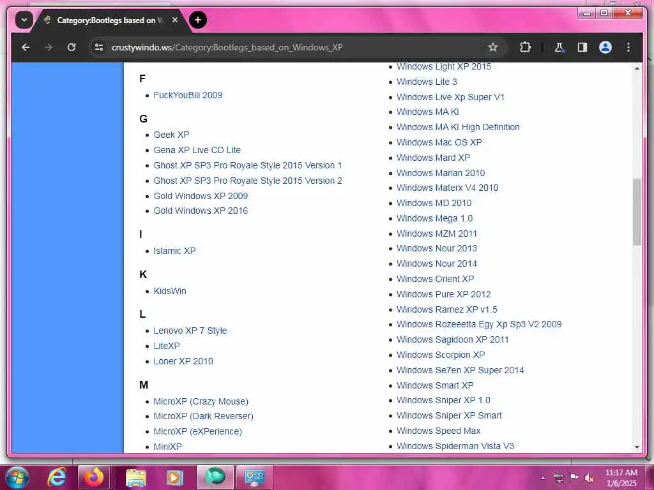
Task: Click the muted volume tray icon
Action: [x=589, y=479]
